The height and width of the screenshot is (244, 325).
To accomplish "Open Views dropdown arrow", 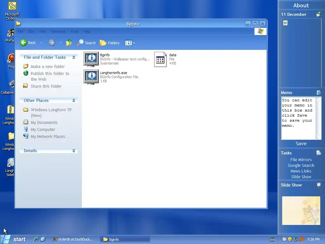I will (x=134, y=43).
